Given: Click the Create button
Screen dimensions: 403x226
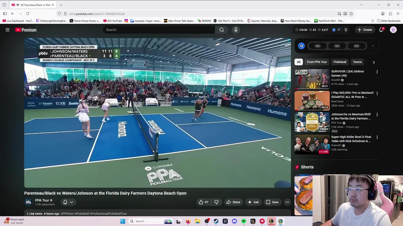Looking at the screenshot, I should tap(365, 30).
